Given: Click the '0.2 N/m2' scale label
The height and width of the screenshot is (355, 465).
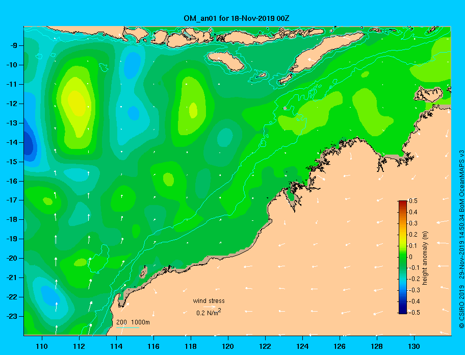Looking at the screenshot, I should coord(209,313).
